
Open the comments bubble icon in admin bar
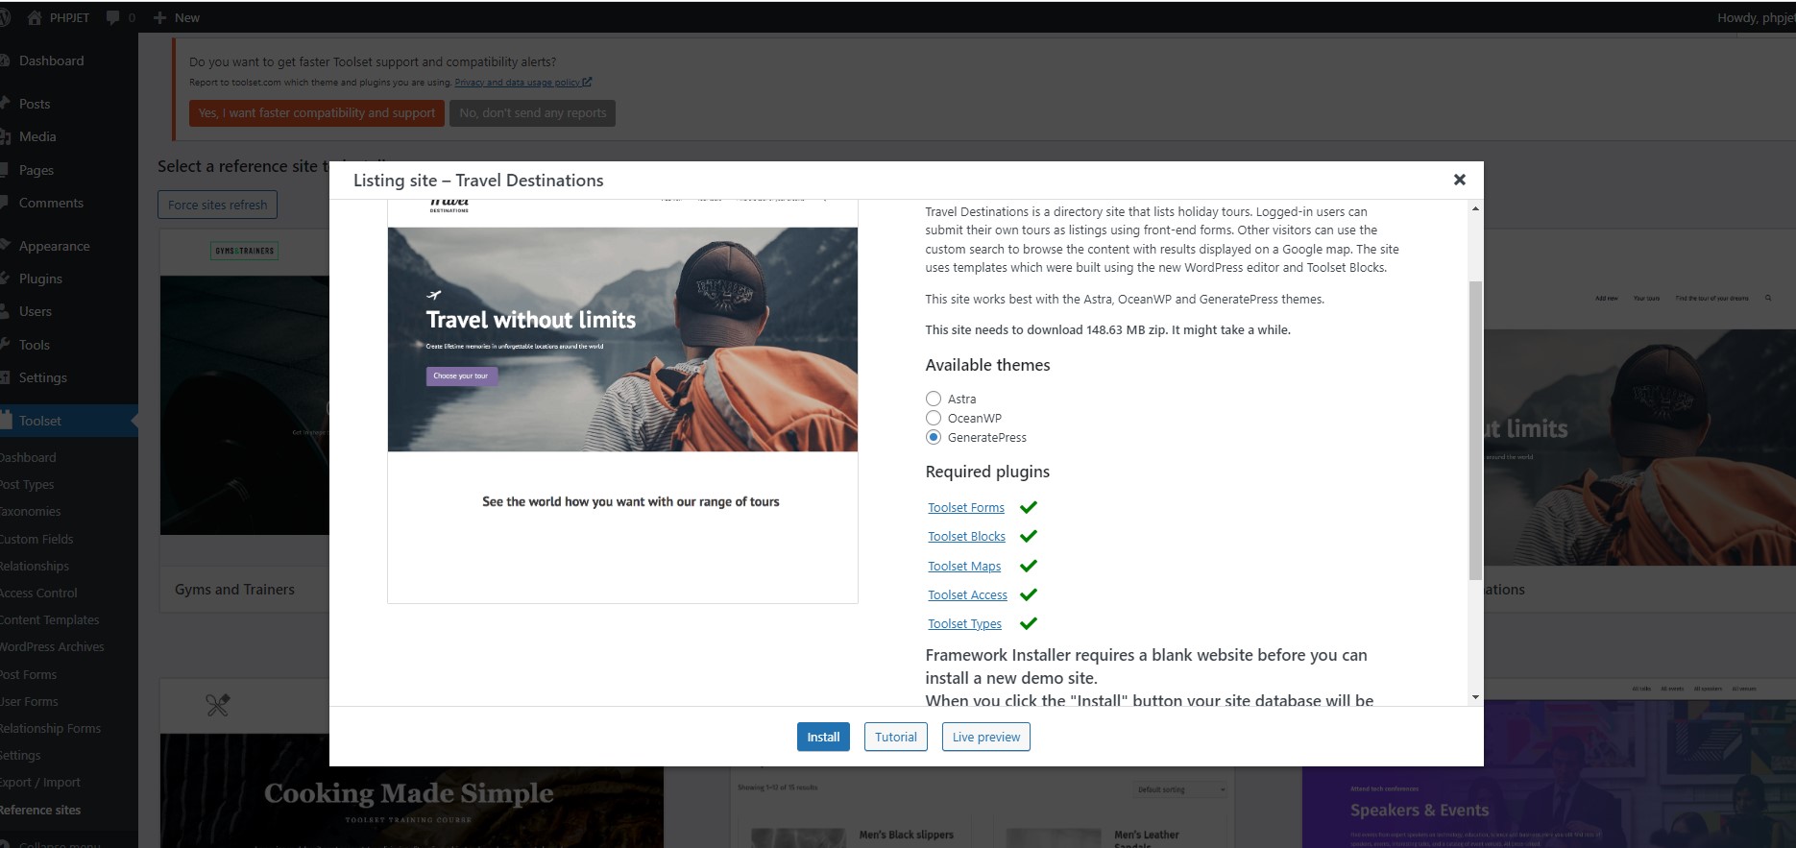pos(113,17)
